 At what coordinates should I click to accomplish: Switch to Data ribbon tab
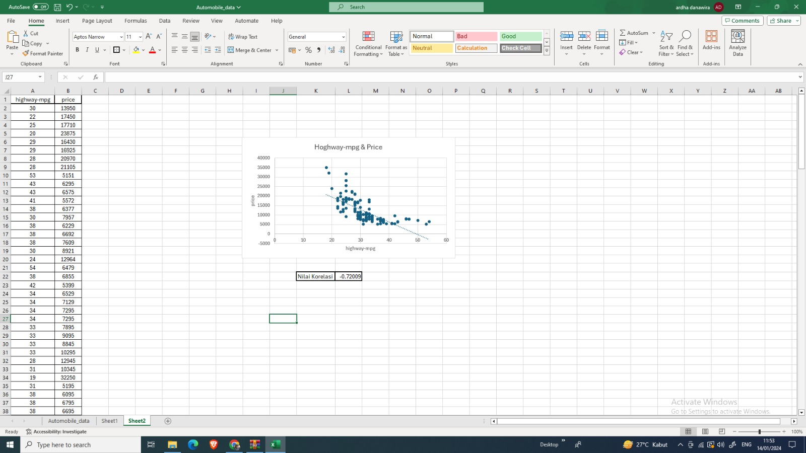click(165, 21)
